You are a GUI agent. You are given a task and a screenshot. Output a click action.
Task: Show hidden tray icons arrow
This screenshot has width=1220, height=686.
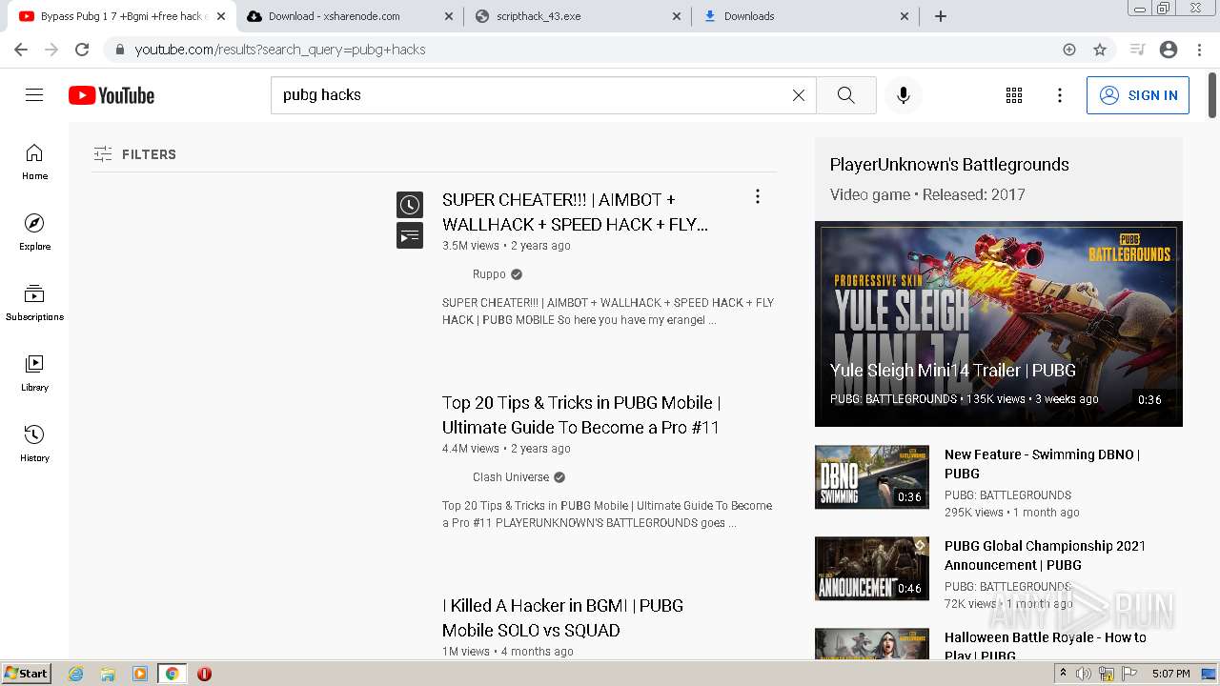(x=1064, y=674)
